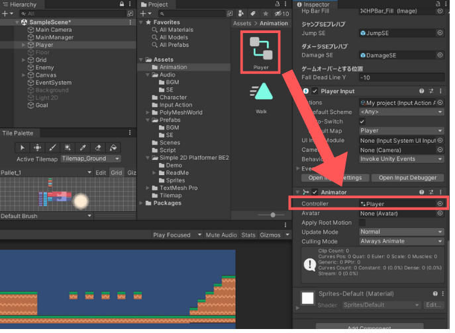Screen dimensions: 455x333
Task: Select the Walk animation clip icon
Action: click(261, 92)
